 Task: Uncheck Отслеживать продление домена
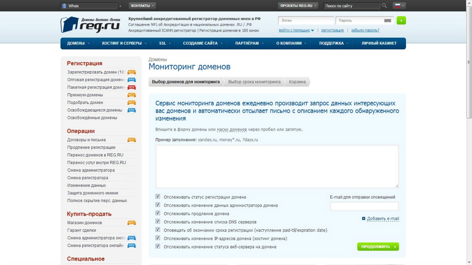pyautogui.click(x=158, y=213)
